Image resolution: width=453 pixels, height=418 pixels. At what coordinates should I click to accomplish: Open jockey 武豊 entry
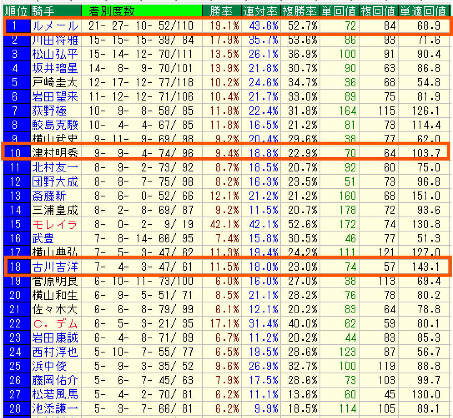coord(43,239)
